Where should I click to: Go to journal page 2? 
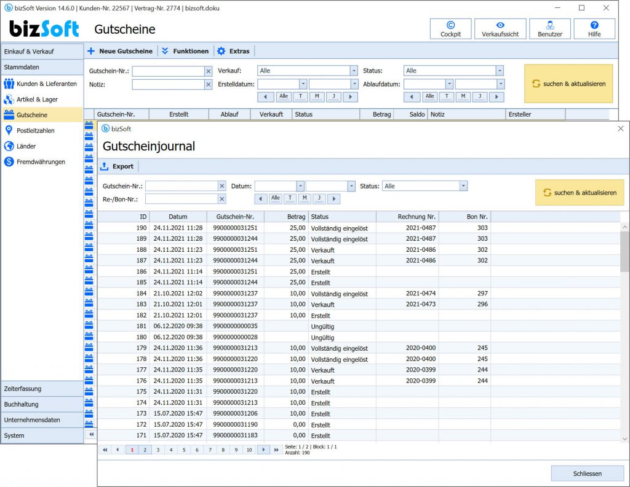pyautogui.click(x=145, y=450)
